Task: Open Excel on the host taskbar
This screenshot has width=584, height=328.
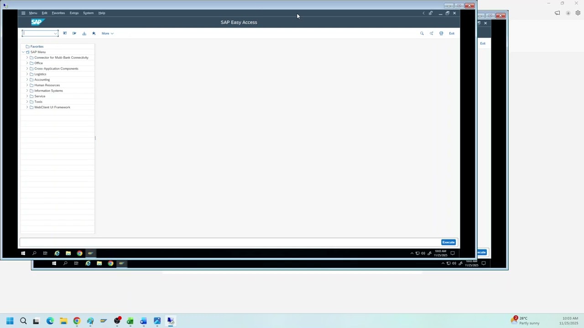Action: point(130,321)
